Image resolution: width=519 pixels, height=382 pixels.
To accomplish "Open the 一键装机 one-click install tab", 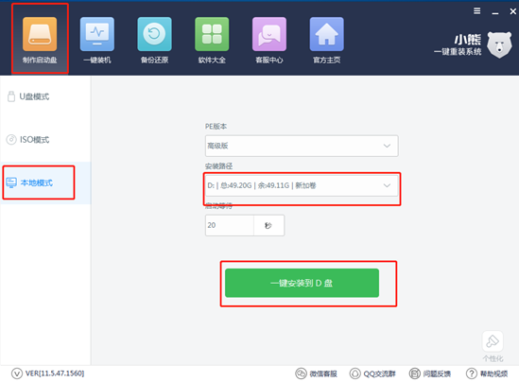I will click(97, 41).
